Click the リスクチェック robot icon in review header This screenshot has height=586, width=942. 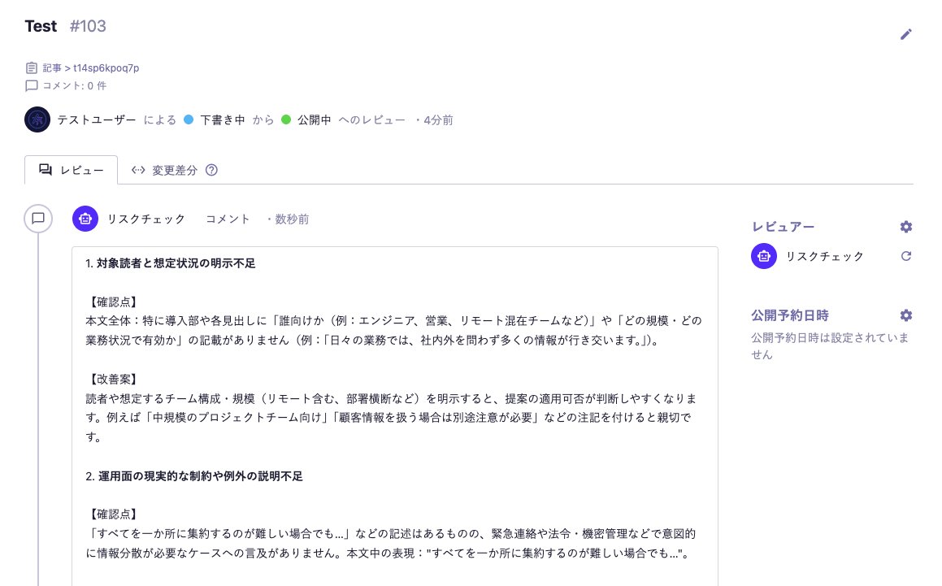pyautogui.click(x=85, y=219)
